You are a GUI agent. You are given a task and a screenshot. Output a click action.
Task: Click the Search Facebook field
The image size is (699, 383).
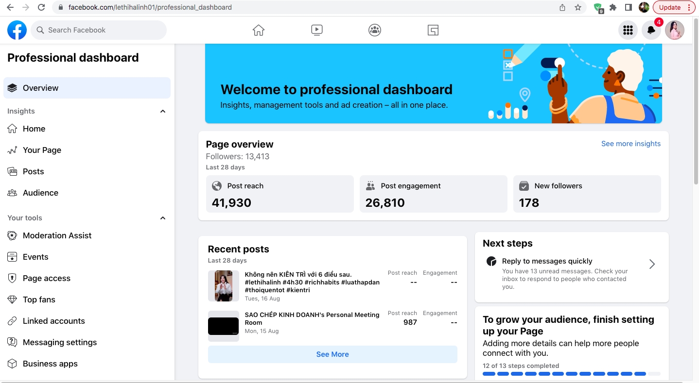coord(99,30)
